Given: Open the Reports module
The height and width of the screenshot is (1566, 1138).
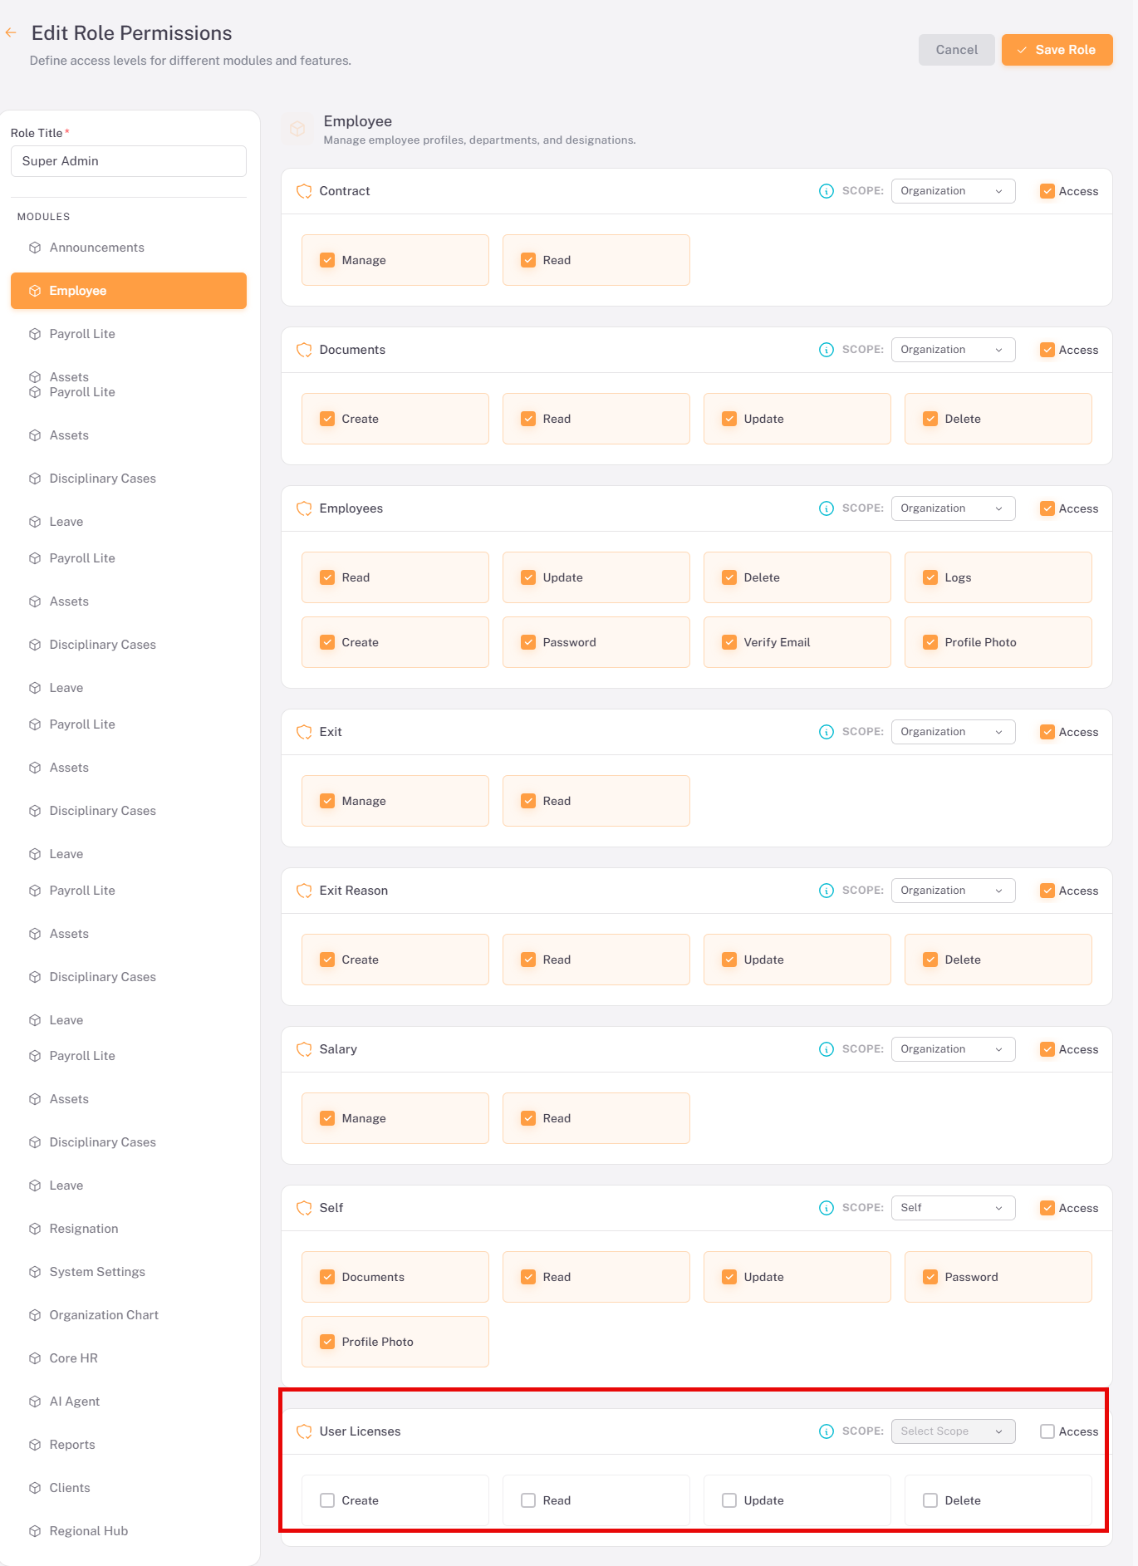Looking at the screenshot, I should tap(129, 1445).
